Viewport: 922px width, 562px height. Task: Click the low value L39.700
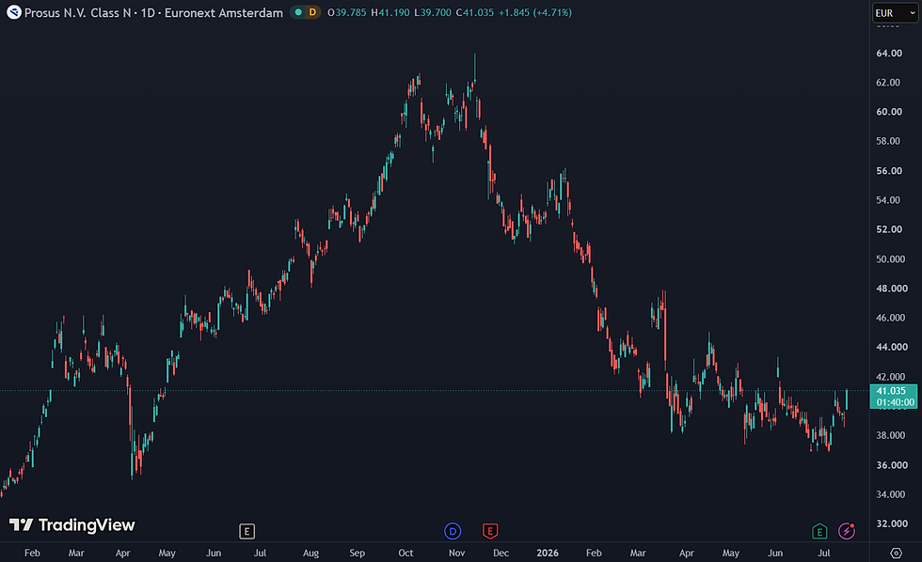click(x=433, y=12)
